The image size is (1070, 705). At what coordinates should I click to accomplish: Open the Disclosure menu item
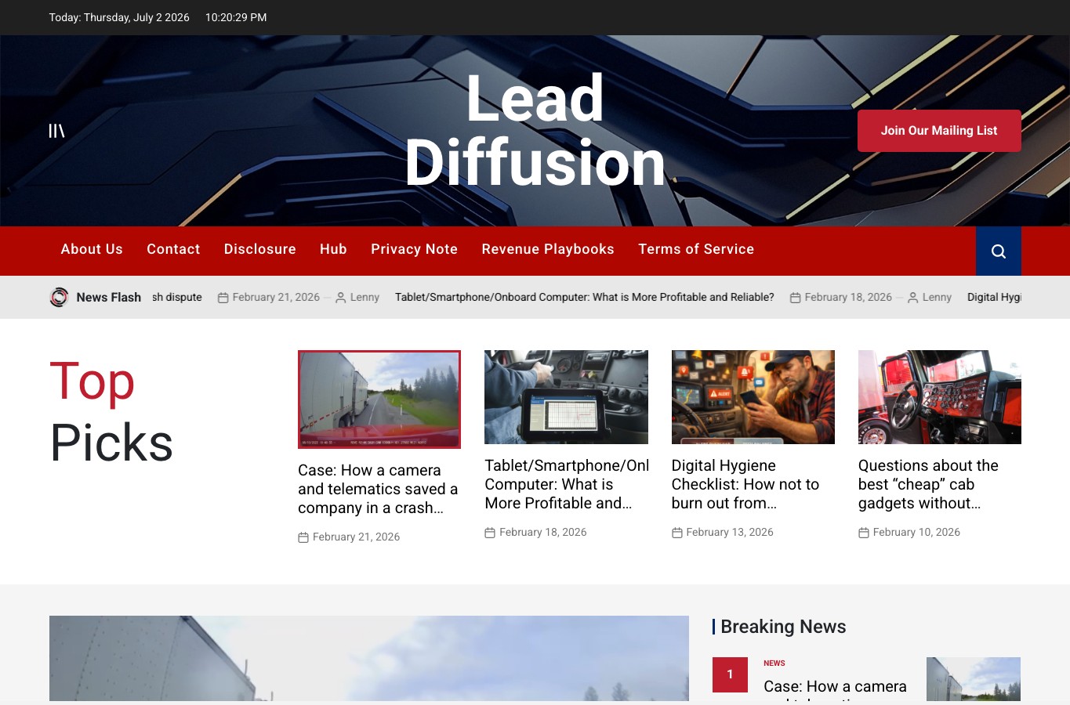click(x=260, y=249)
